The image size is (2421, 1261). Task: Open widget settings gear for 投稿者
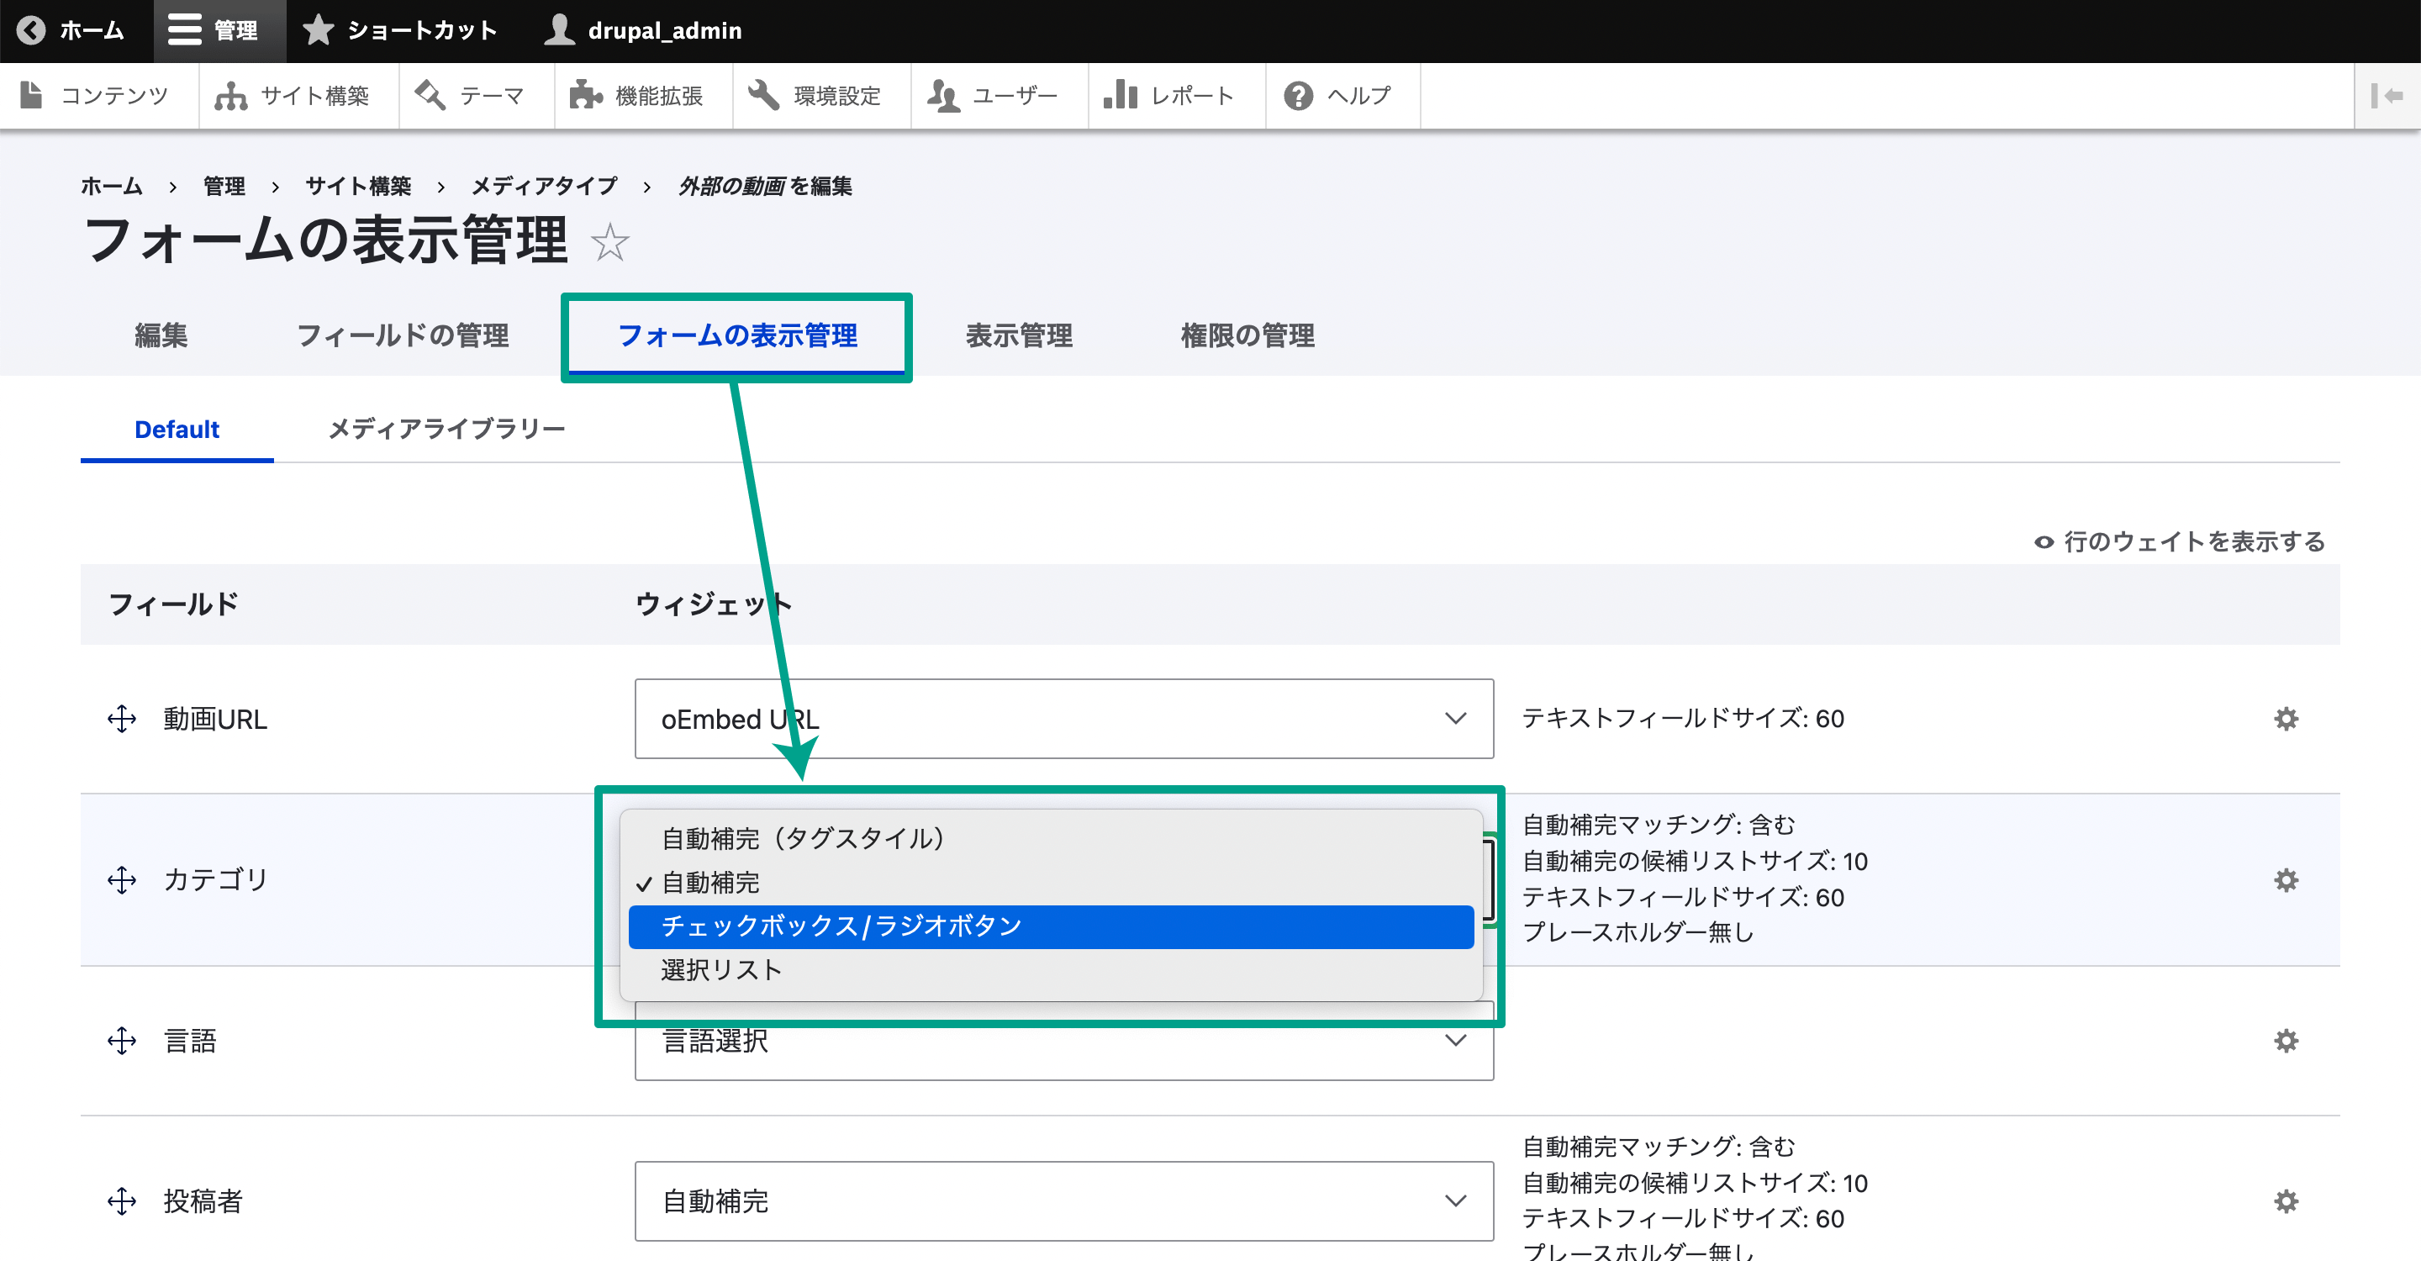click(2286, 1200)
